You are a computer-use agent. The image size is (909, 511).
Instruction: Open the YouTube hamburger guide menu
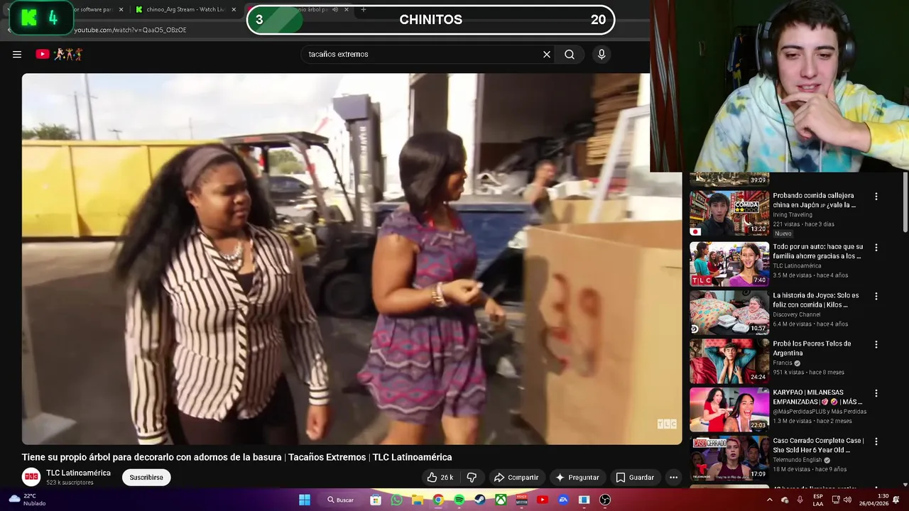point(17,54)
